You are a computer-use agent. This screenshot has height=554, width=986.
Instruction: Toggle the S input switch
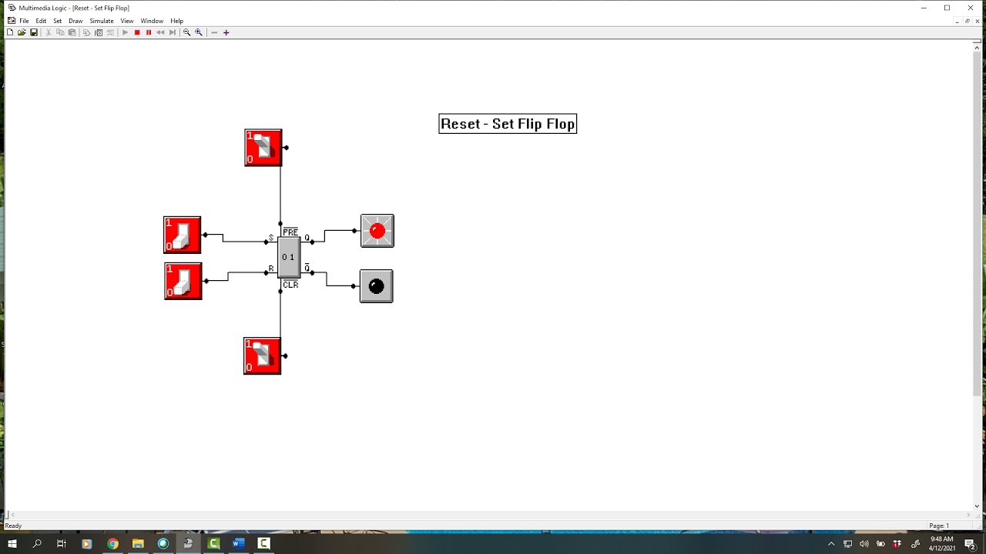[183, 235]
